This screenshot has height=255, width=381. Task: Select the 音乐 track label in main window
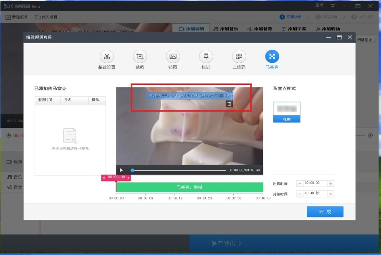14,177
